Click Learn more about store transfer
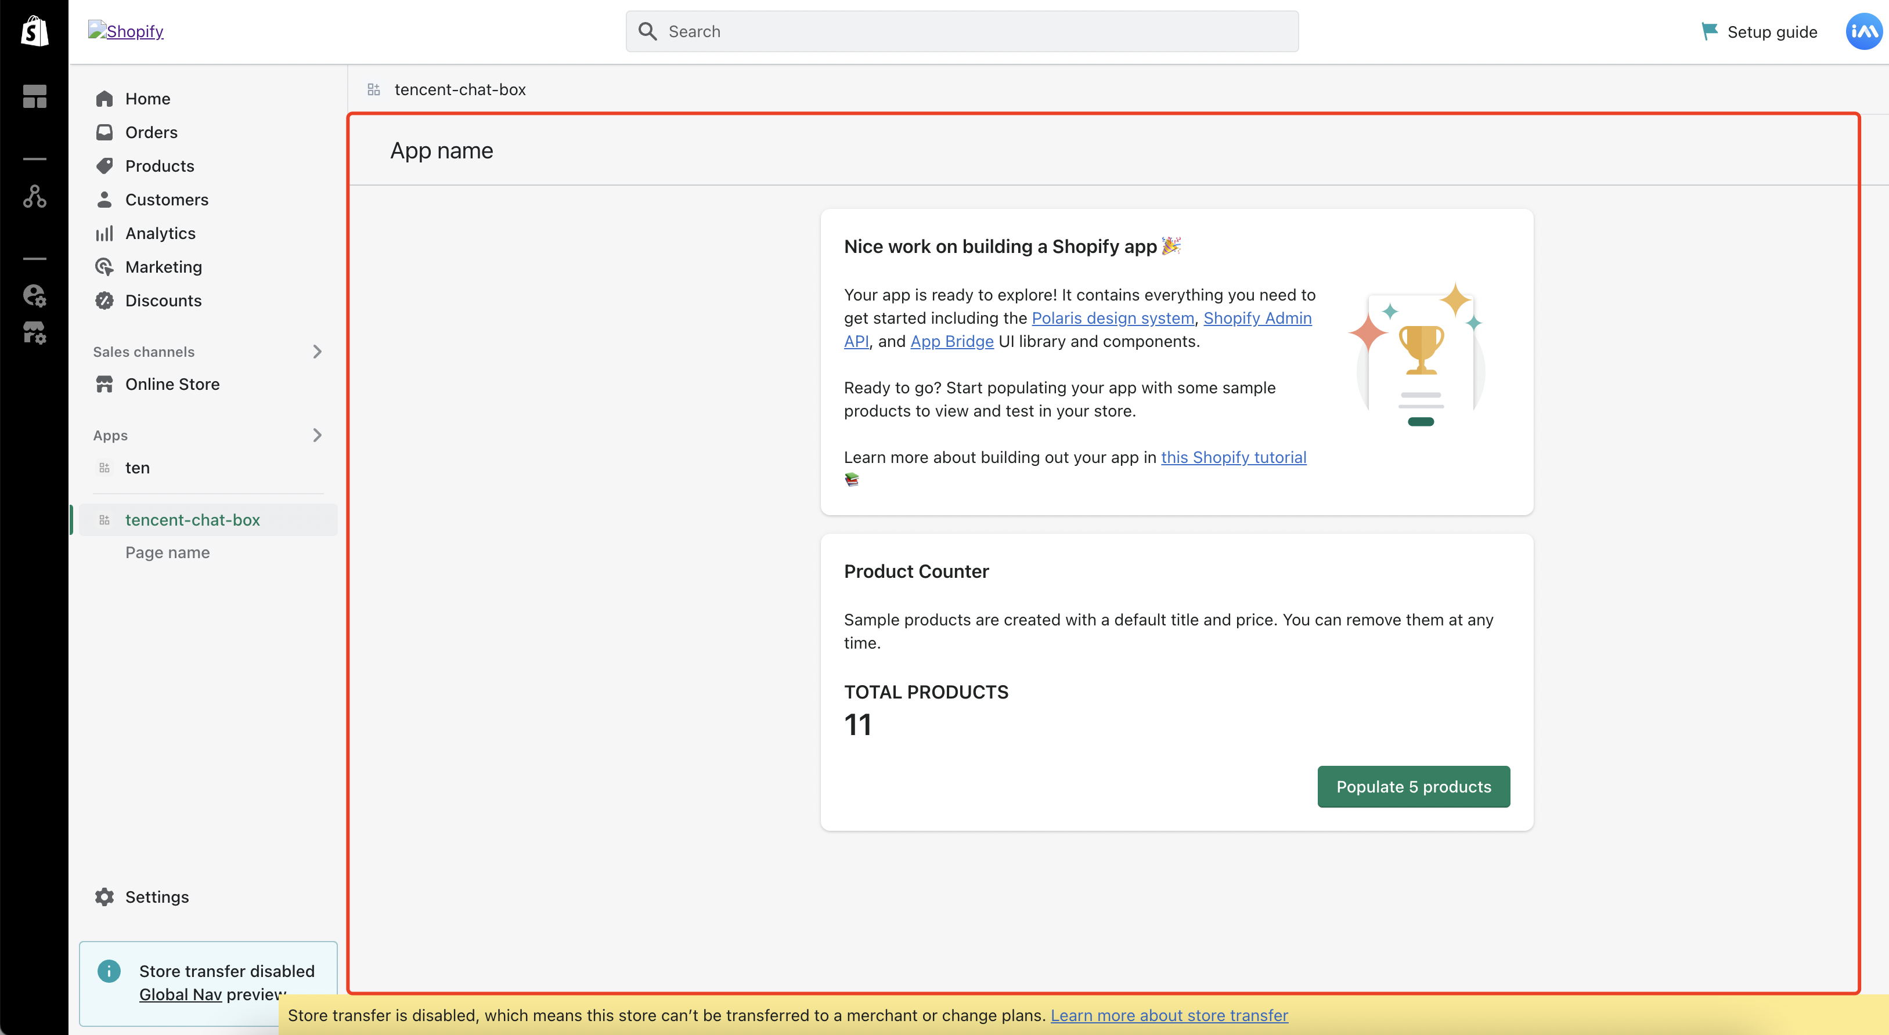 [x=1169, y=1015]
